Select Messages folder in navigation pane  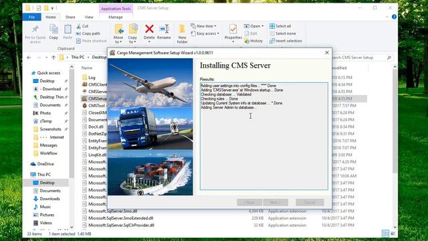coord(48,145)
